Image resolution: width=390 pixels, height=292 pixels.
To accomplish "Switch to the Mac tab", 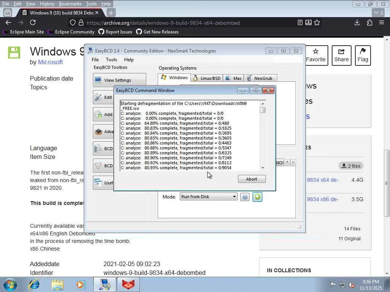I will pyautogui.click(x=233, y=78).
